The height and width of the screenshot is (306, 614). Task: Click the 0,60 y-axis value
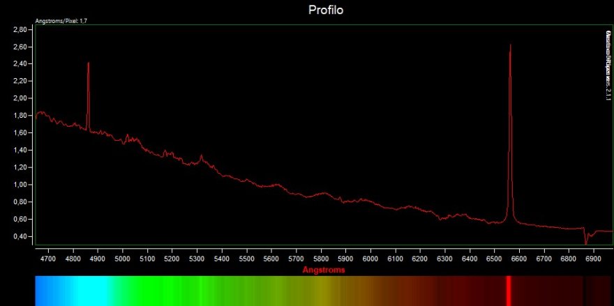20,219
